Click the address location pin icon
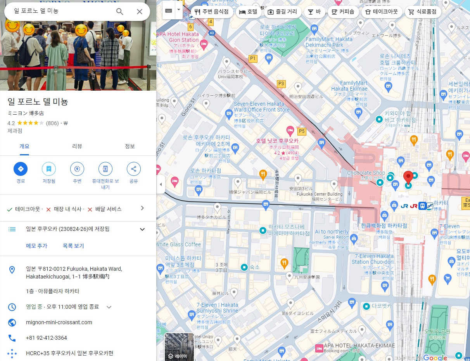The height and width of the screenshot is (361, 470). click(12, 270)
